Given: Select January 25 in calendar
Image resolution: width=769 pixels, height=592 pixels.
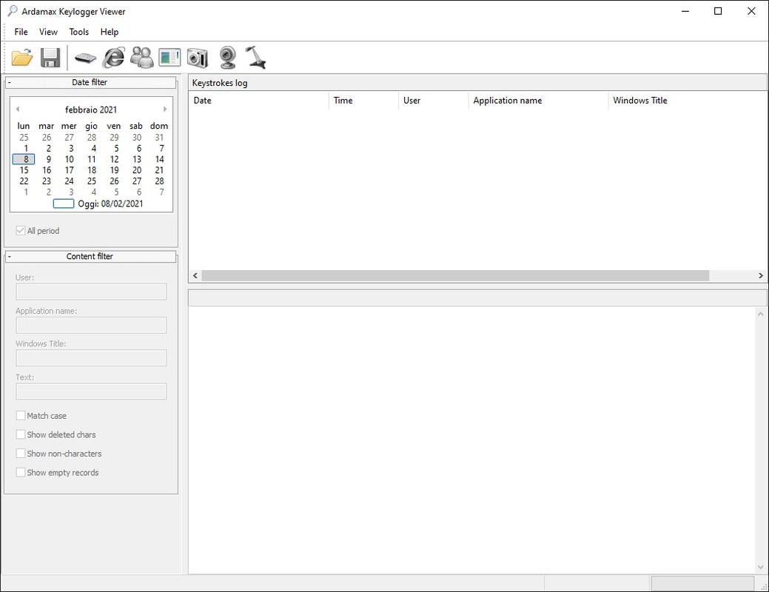Looking at the screenshot, I should click(24, 138).
